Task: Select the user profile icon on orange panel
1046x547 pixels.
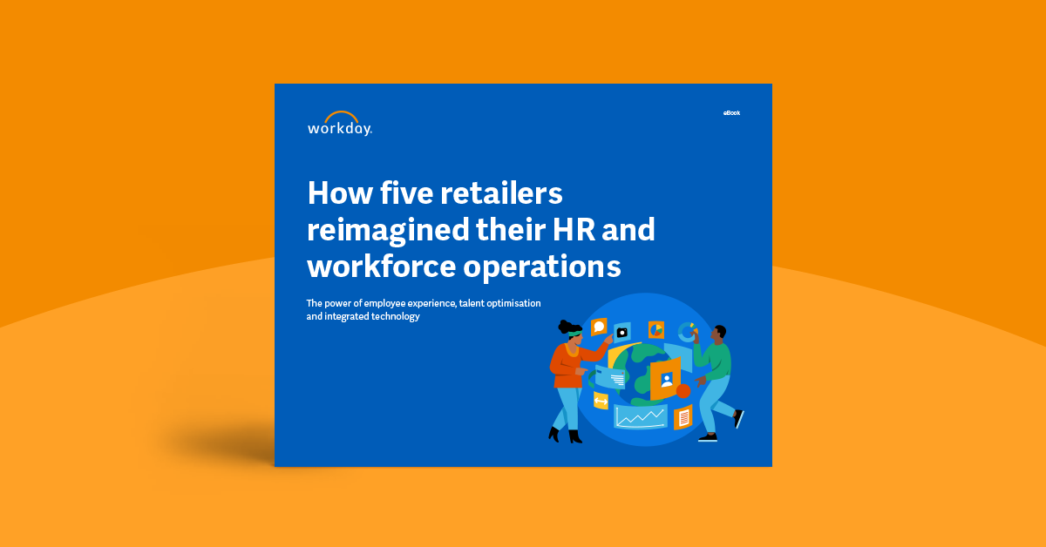Action: coord(667,379)
